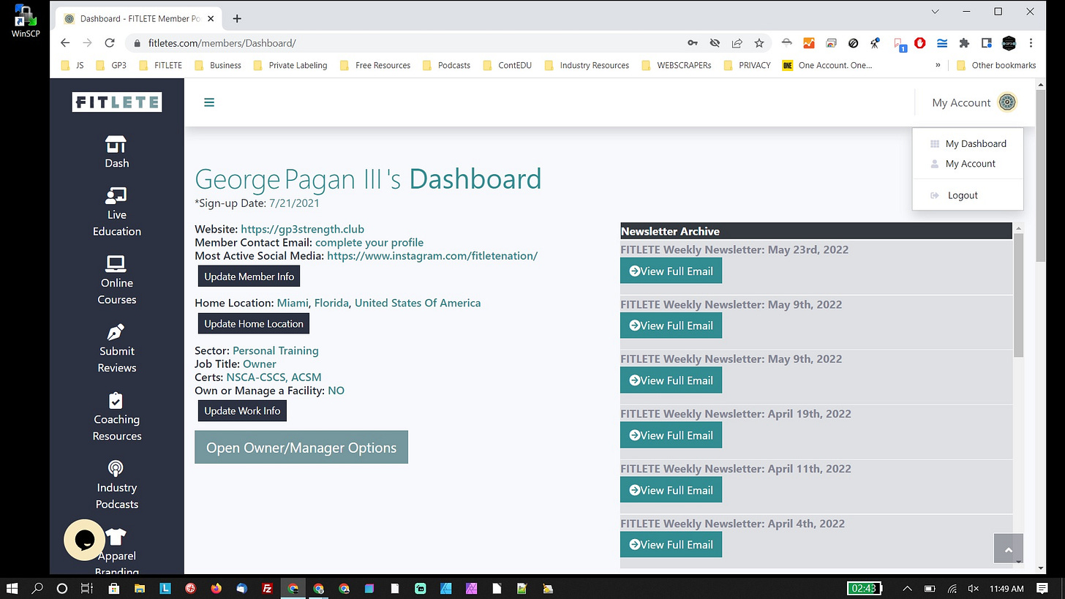
Task: Click the taskbar clock showing 11:49 AM
Action: tap(1007, 588)
